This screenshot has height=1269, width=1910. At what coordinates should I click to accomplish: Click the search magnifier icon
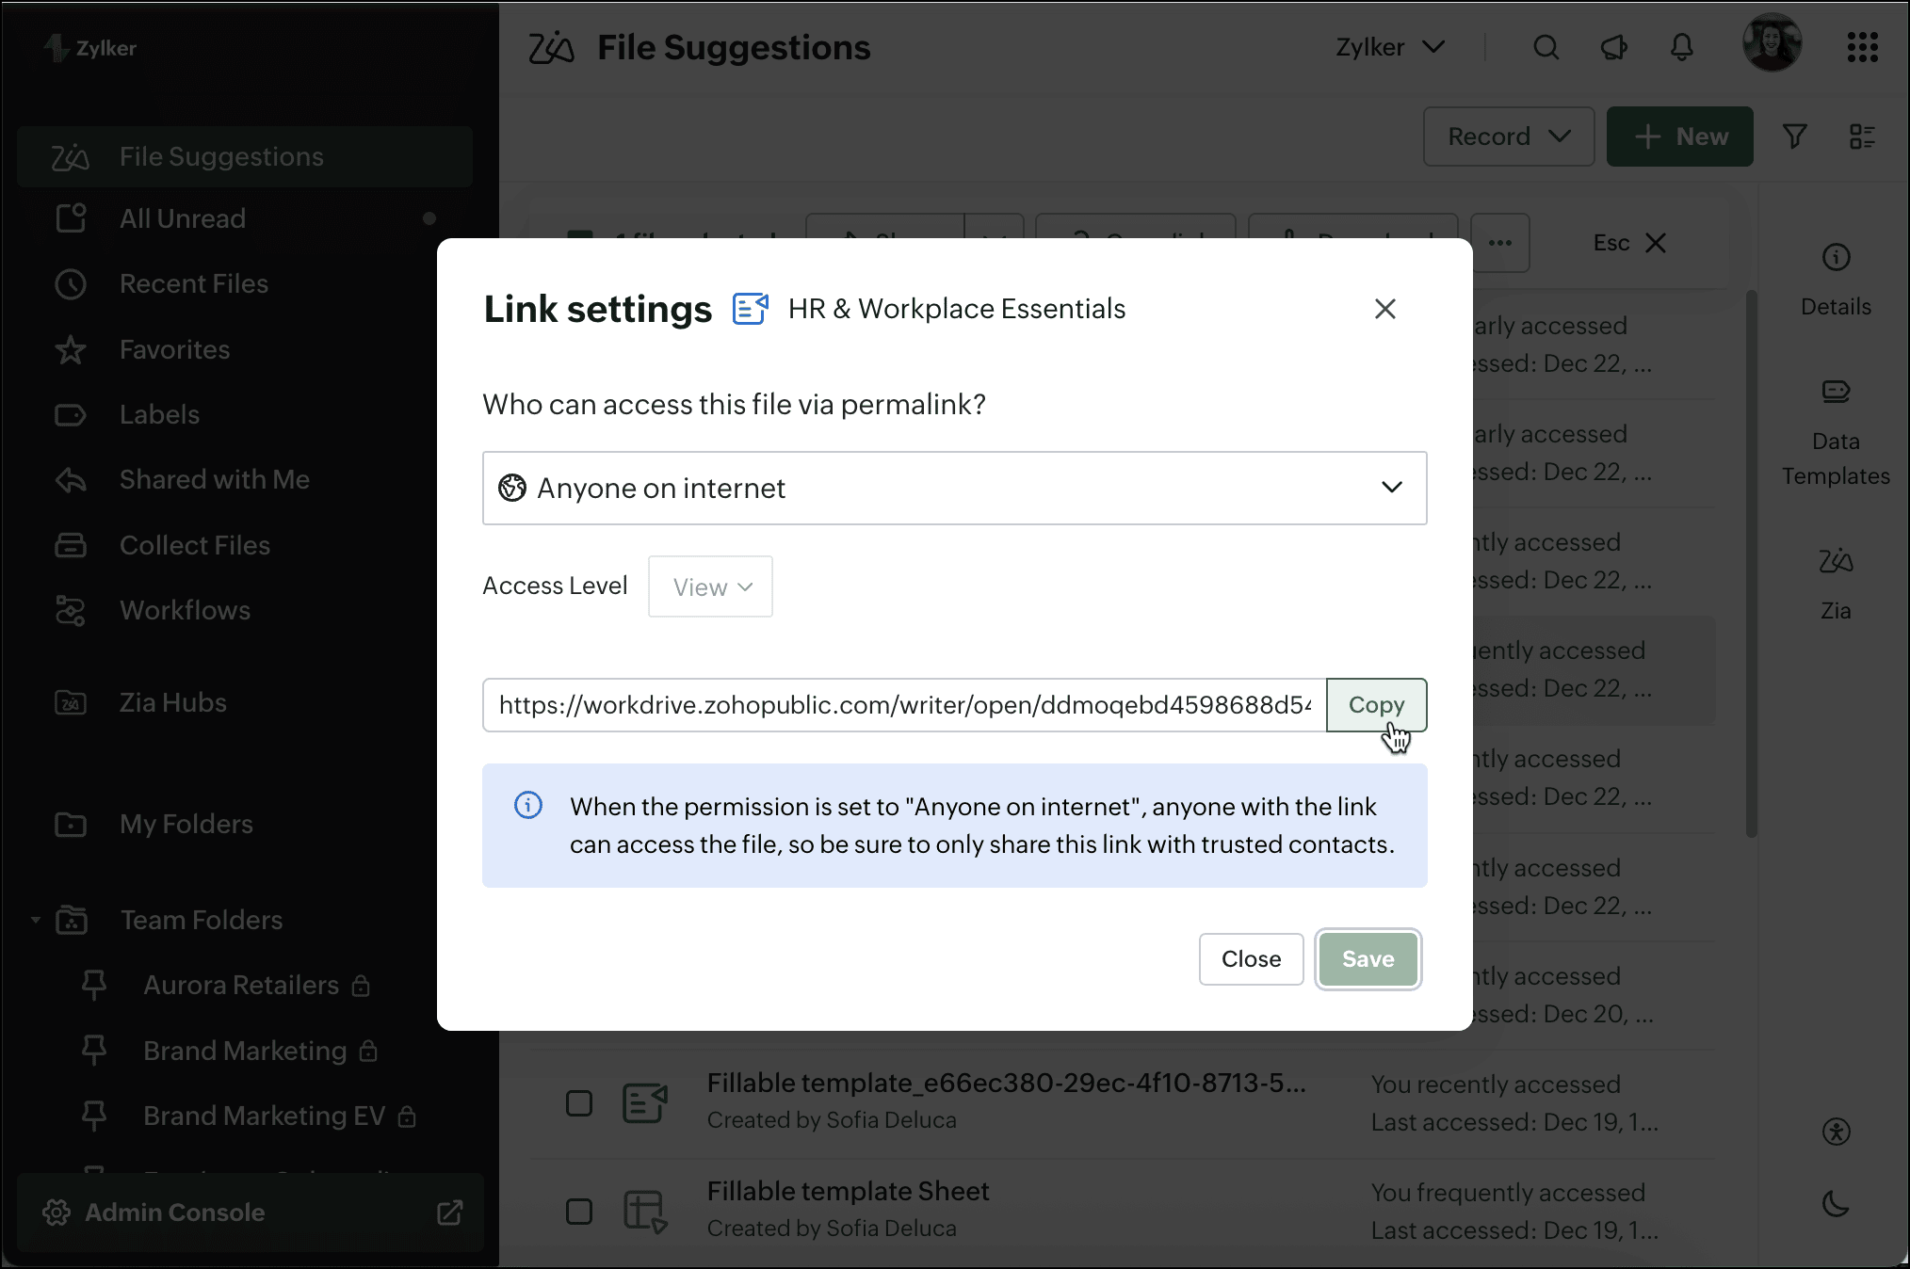[1546, 48]
